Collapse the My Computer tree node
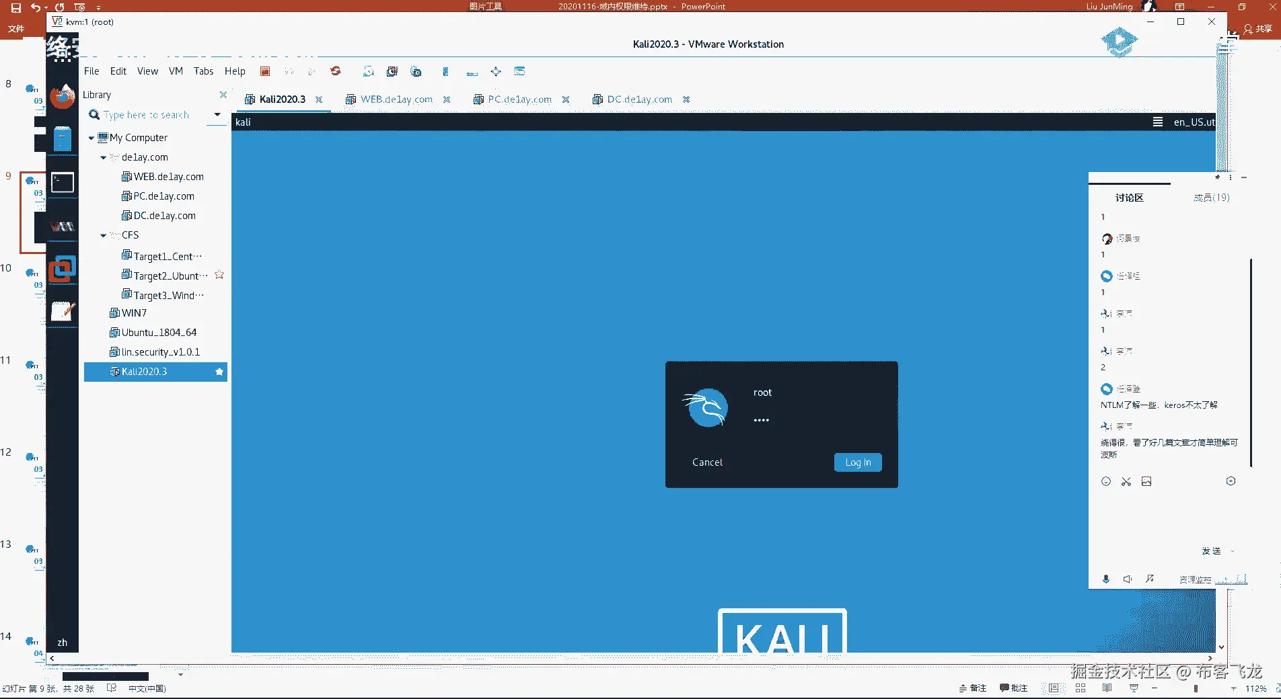 point(91,138)
